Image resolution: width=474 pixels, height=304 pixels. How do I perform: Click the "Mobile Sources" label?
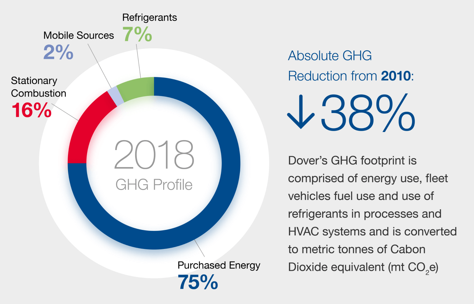click(x=79, y=35)
